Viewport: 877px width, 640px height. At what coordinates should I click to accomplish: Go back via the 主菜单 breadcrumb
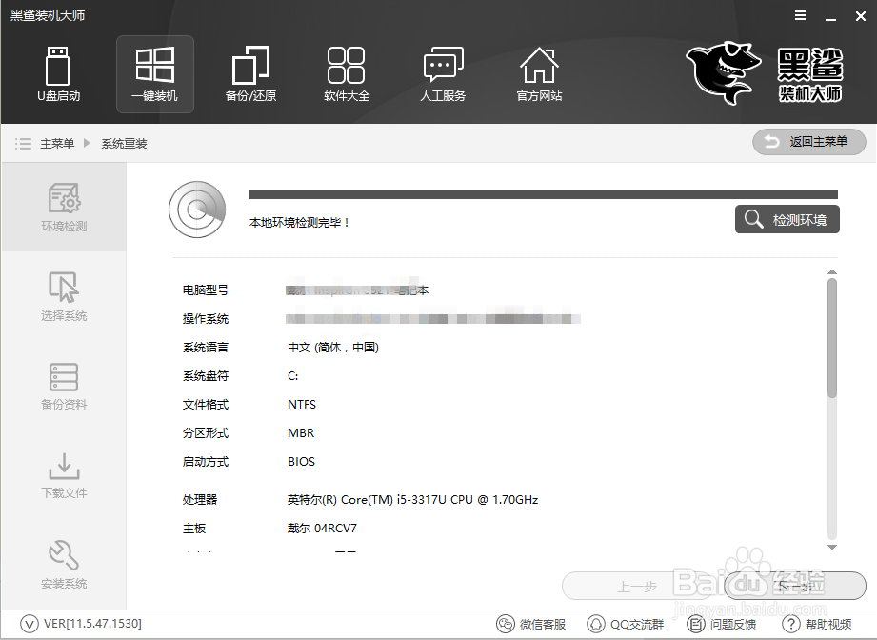click(x=56, y=143)
